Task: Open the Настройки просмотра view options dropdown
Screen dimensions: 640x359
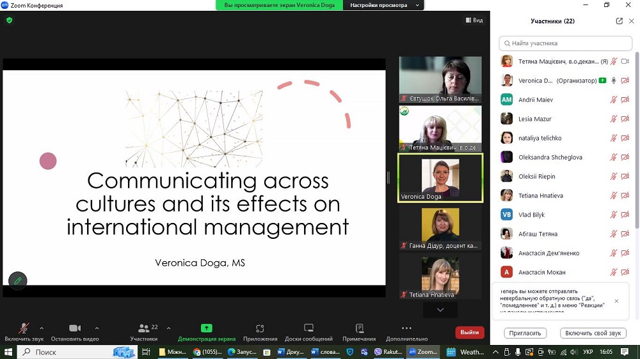Action: 383,5
